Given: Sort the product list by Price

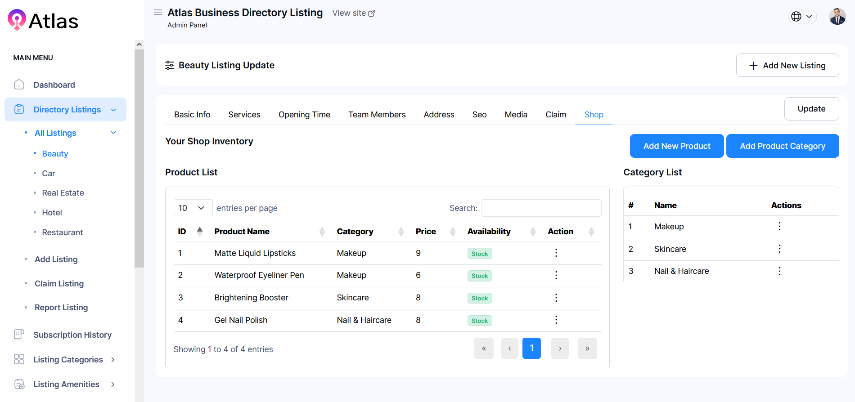Looking at the screenshot, I should tap(453, 232).
